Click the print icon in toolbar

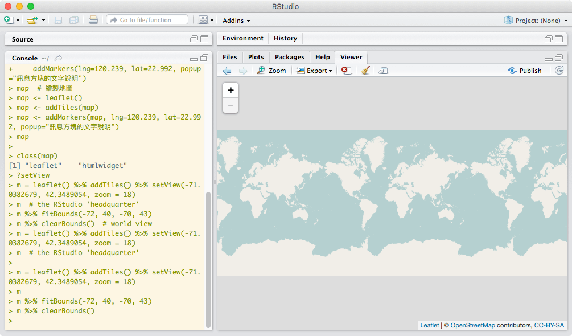[x=93, y=20]
